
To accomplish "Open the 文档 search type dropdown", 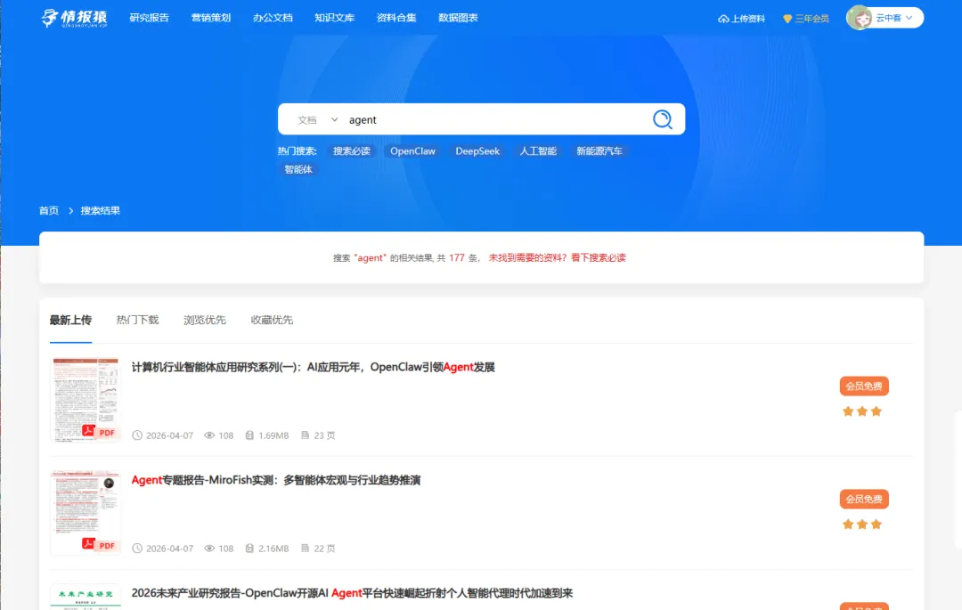I will pyautogui.click(x=318, y=120).
